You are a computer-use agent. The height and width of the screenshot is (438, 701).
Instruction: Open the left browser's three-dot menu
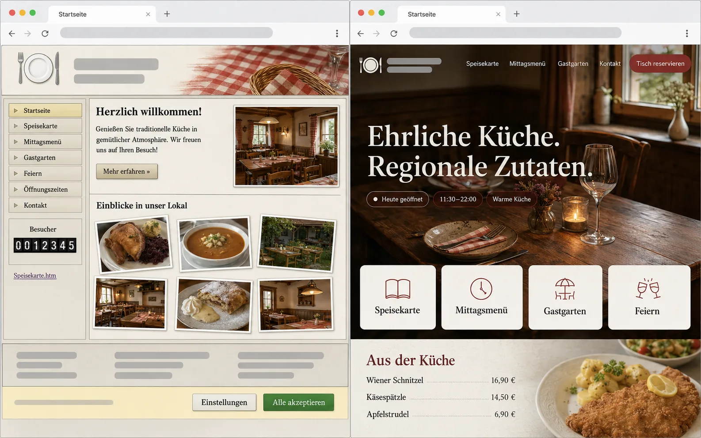tap(337, 34)
